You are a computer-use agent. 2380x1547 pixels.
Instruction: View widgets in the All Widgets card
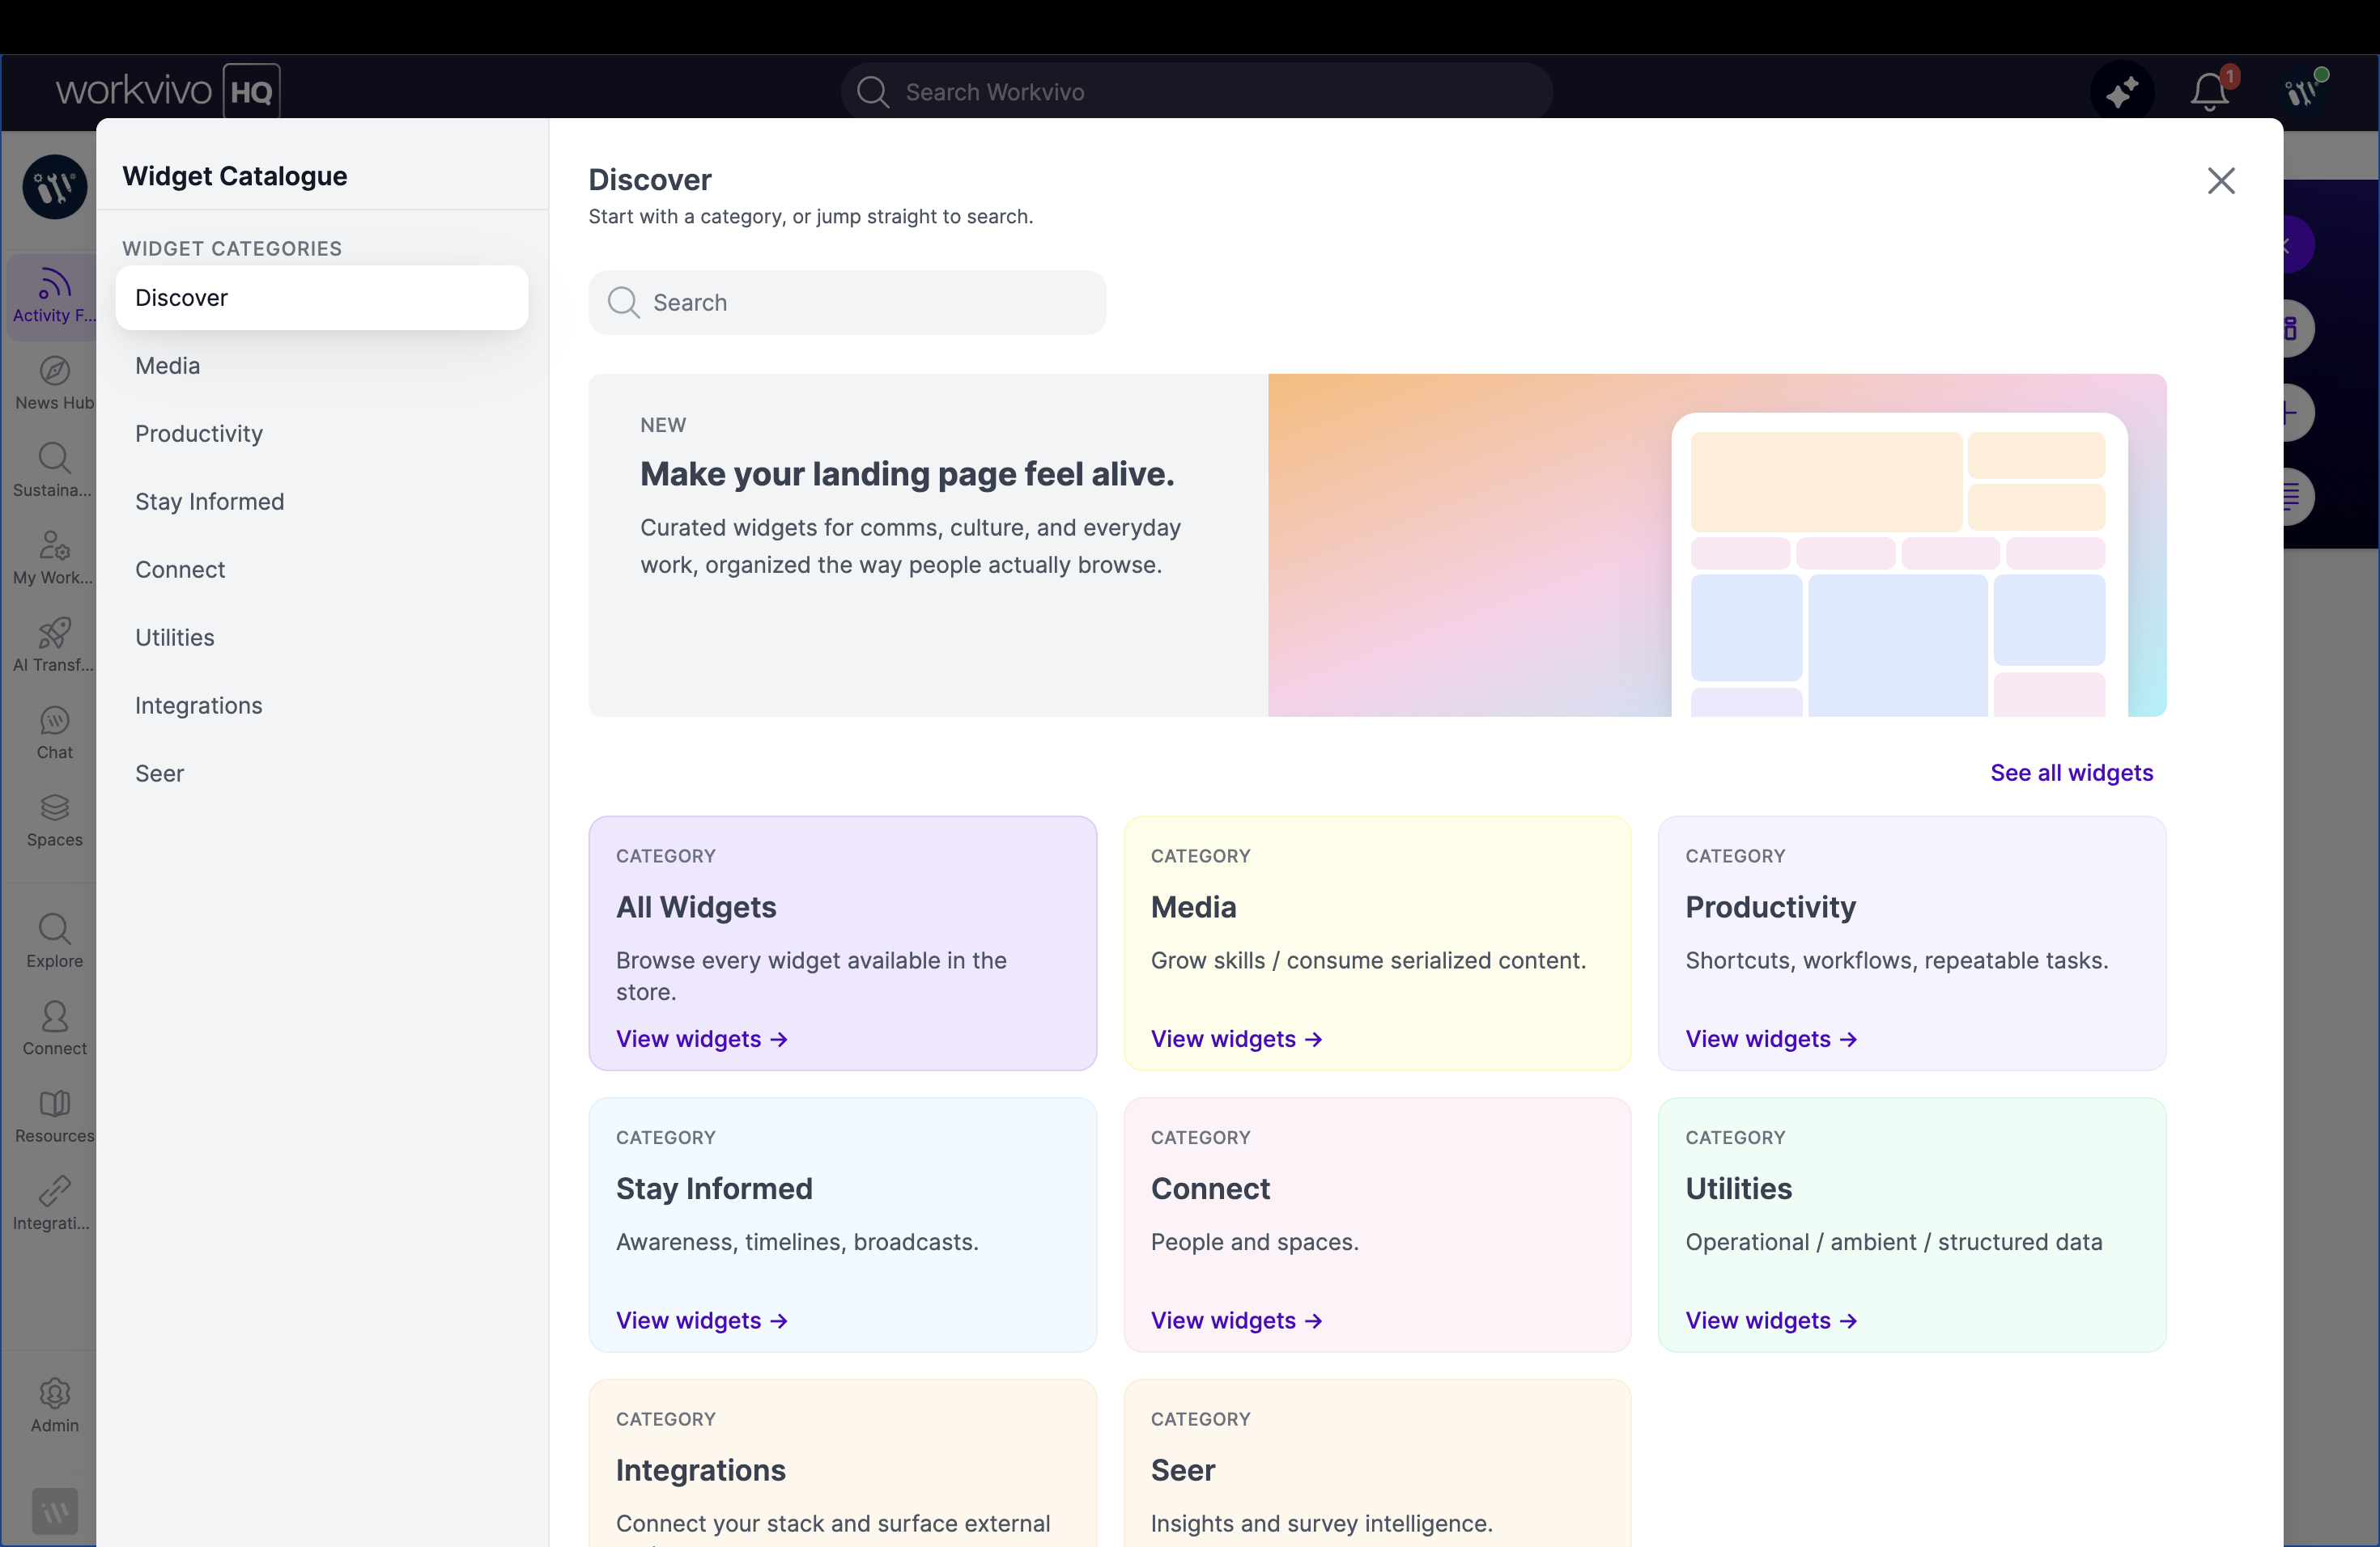click(x=702, y=1040)
